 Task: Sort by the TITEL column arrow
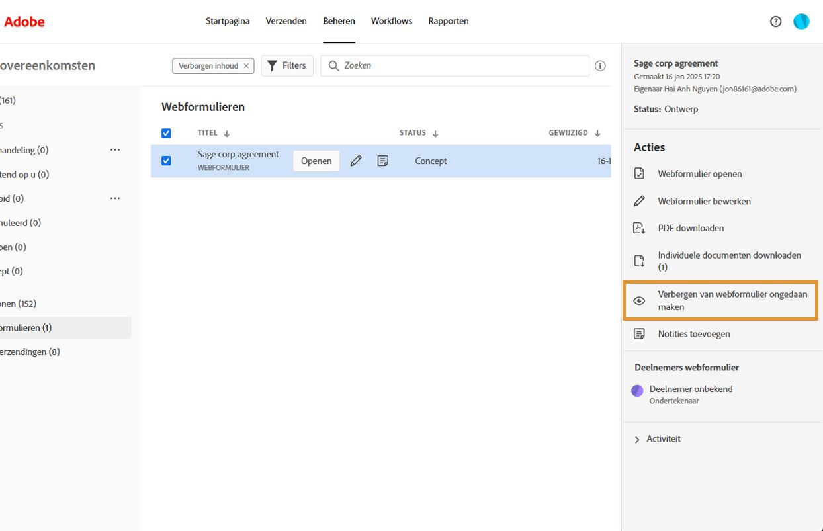coord(227,134)
